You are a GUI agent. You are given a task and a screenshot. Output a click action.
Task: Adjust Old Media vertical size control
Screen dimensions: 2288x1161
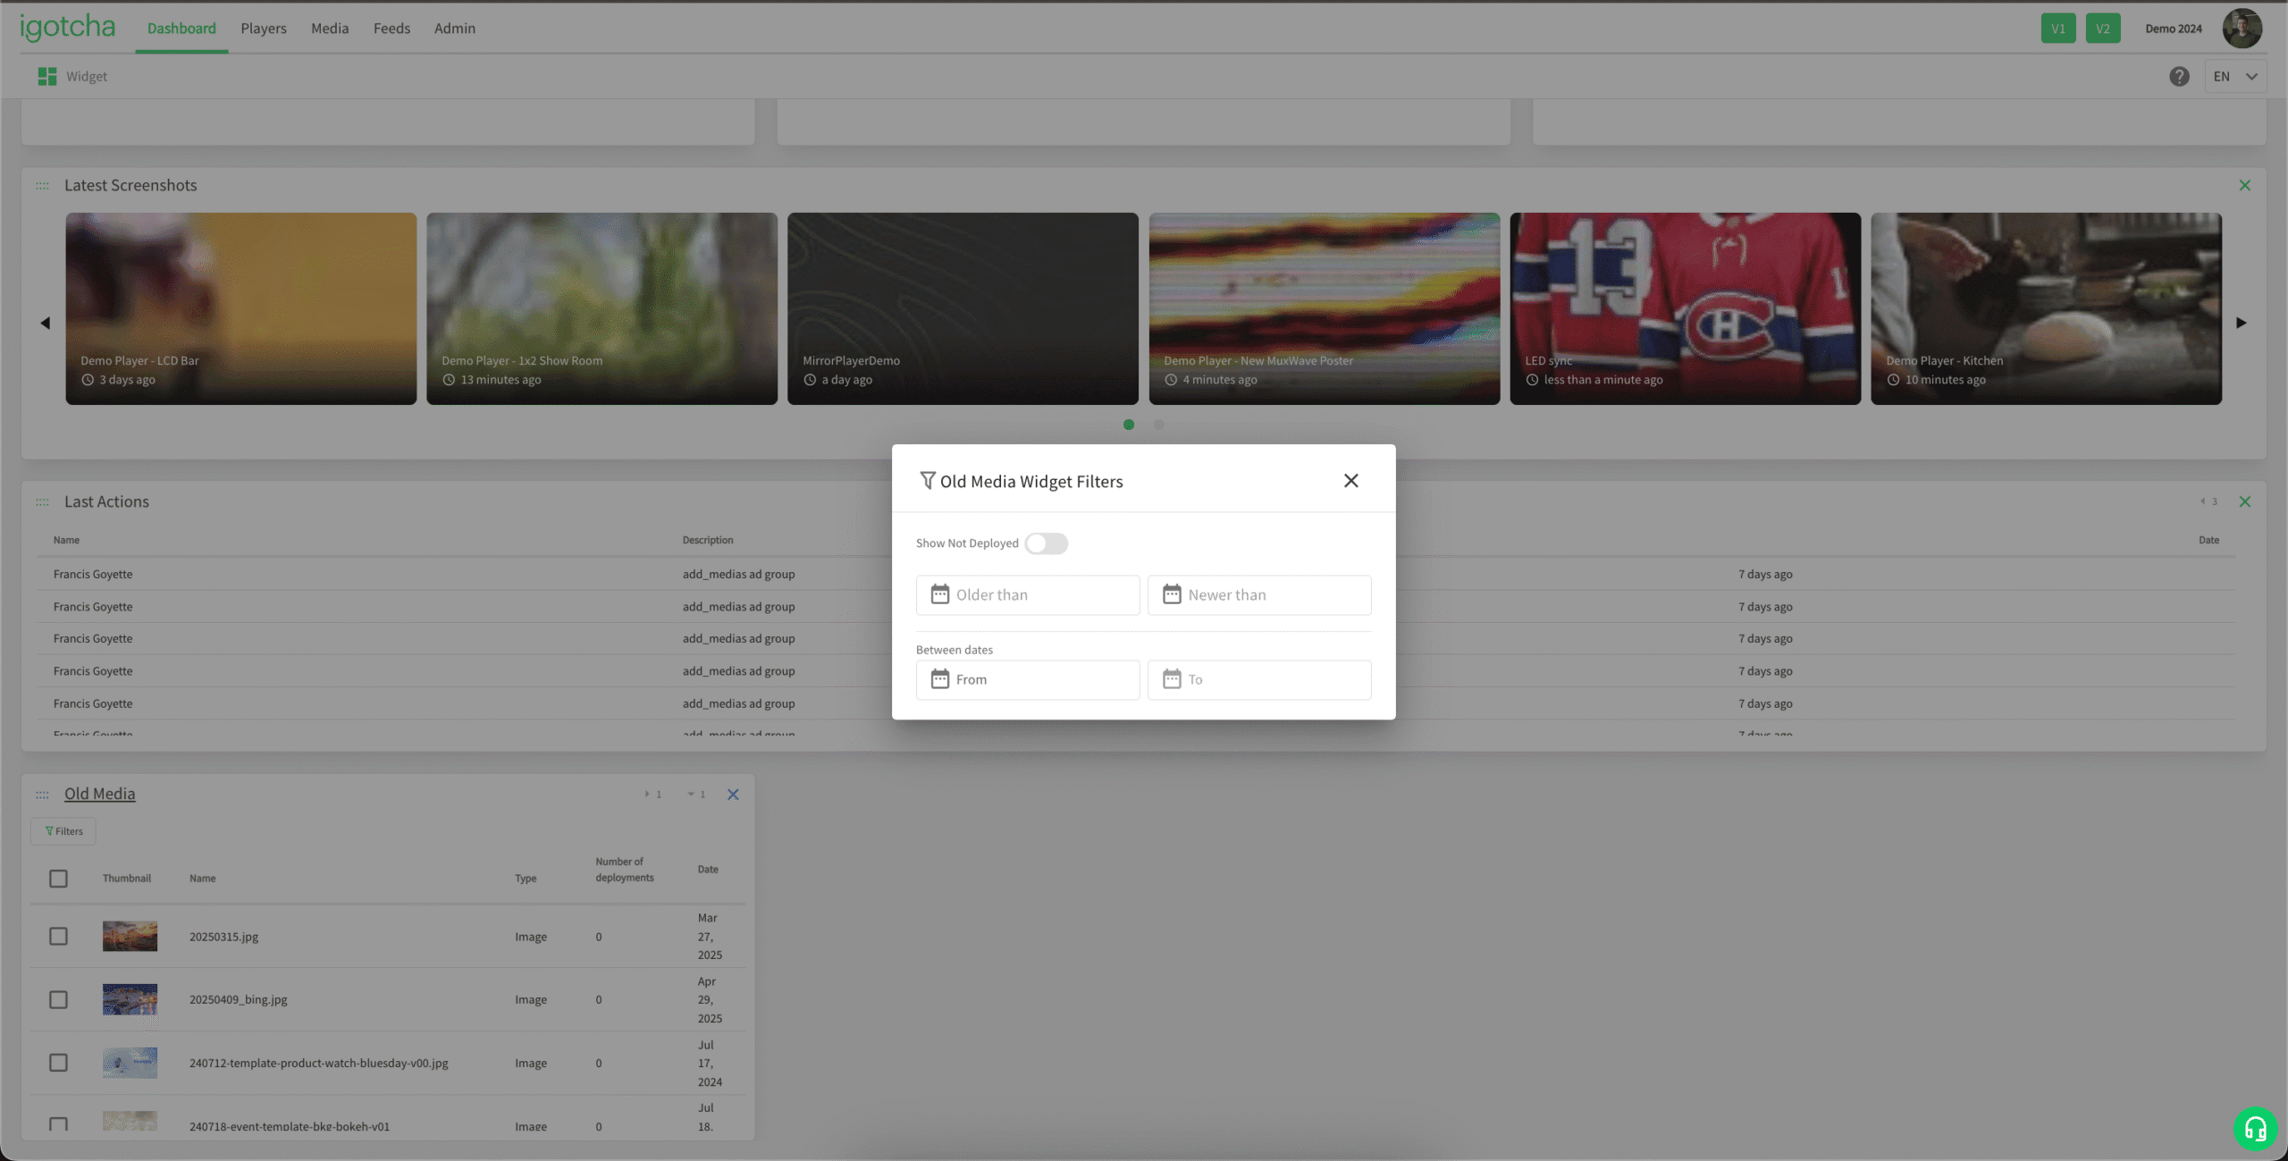697,795
